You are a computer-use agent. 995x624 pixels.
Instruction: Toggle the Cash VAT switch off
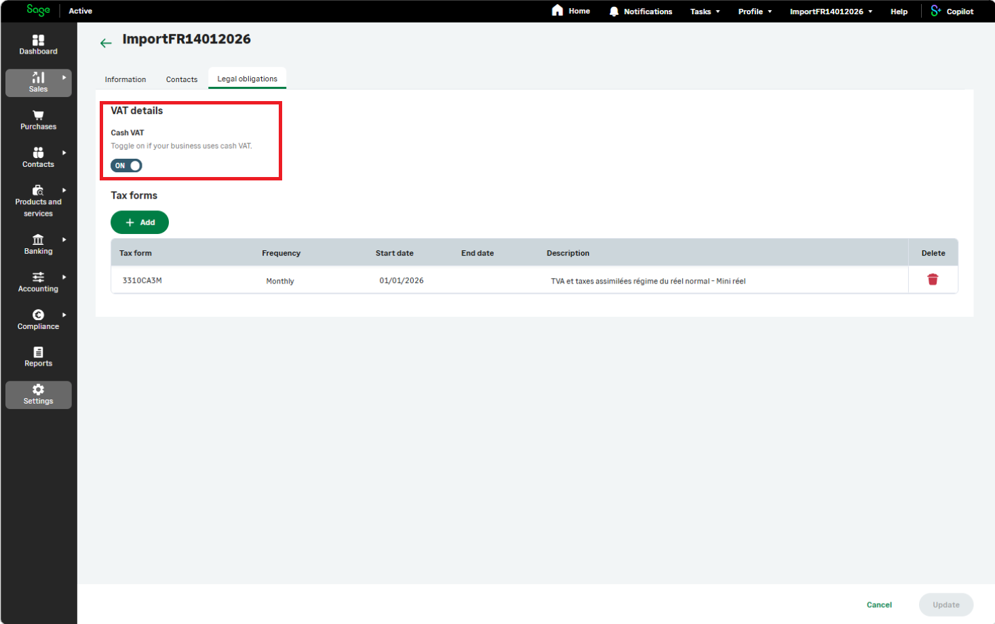[x=126, y=165]
